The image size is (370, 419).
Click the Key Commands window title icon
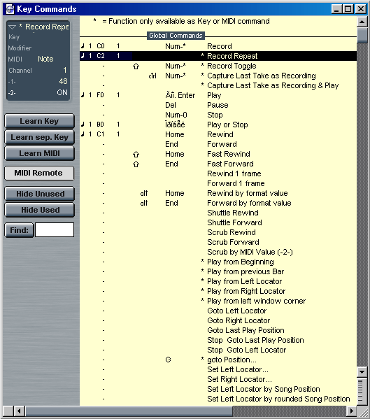coord(10,9)
